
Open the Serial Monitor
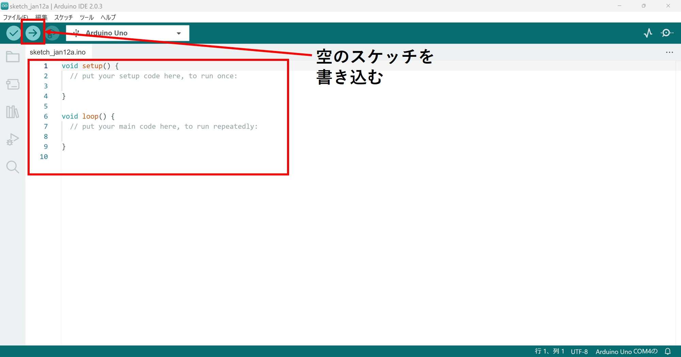coord(667,33)
